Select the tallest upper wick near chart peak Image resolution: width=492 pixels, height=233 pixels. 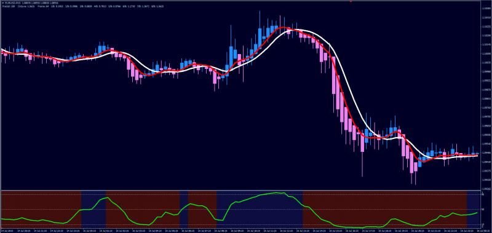point(260,20)
